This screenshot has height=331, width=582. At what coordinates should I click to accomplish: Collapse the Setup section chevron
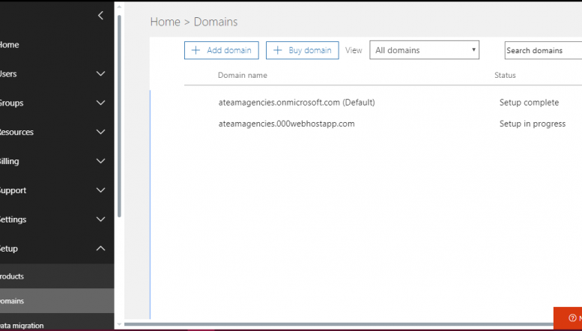100,249
